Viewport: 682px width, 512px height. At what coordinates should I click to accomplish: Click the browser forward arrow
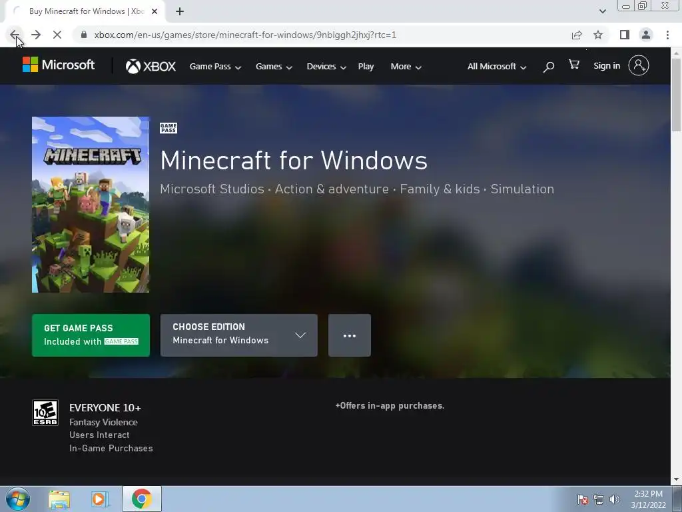36,35
